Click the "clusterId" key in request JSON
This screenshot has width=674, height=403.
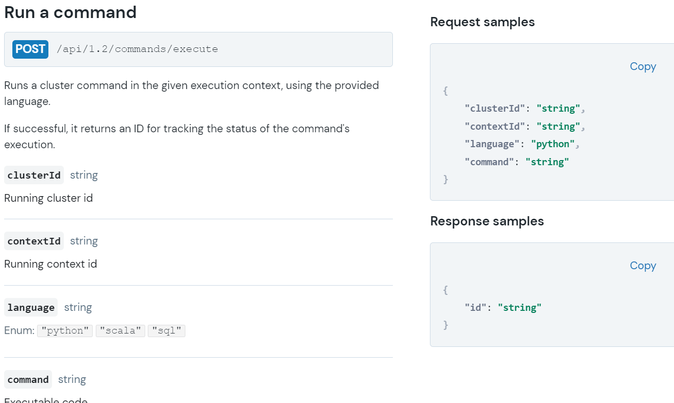(495, 109)
